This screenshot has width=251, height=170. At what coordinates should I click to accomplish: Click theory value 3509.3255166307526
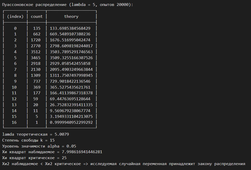[x=71, y=58]
